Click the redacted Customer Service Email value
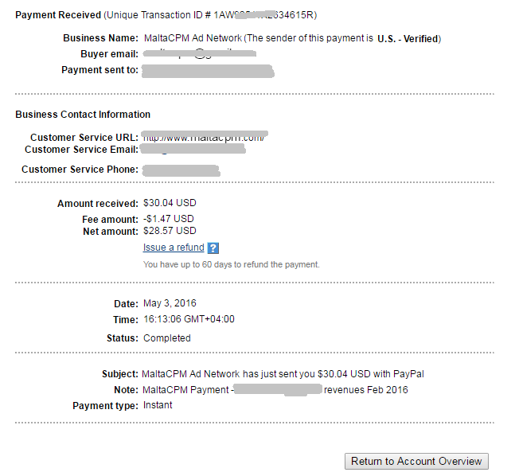This screenshot has width=515, height=476. click(193, 149)
